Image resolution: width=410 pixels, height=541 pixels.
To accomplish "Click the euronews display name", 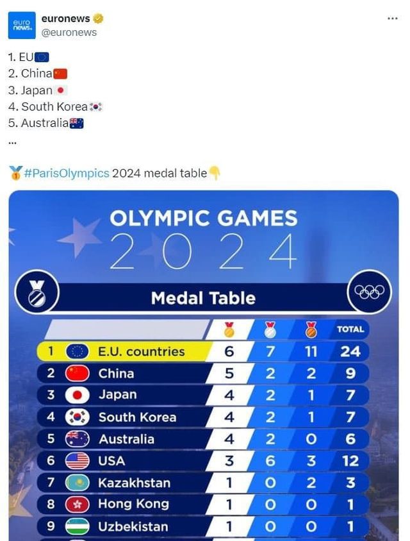I will click(x=65, y=19).
